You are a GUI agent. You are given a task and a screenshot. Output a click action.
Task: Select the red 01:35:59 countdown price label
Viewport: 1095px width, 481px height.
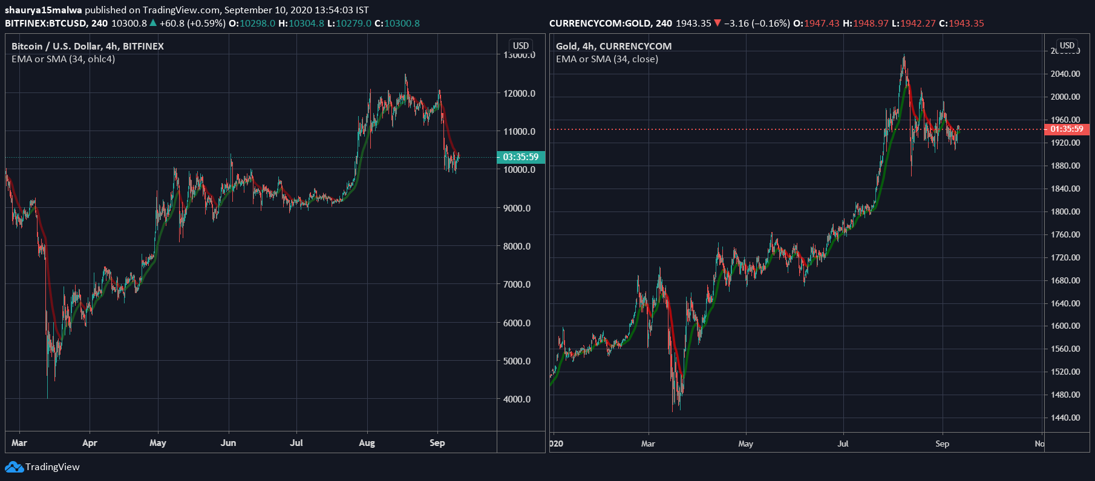pyautogui.click(x=1067, y=129)
